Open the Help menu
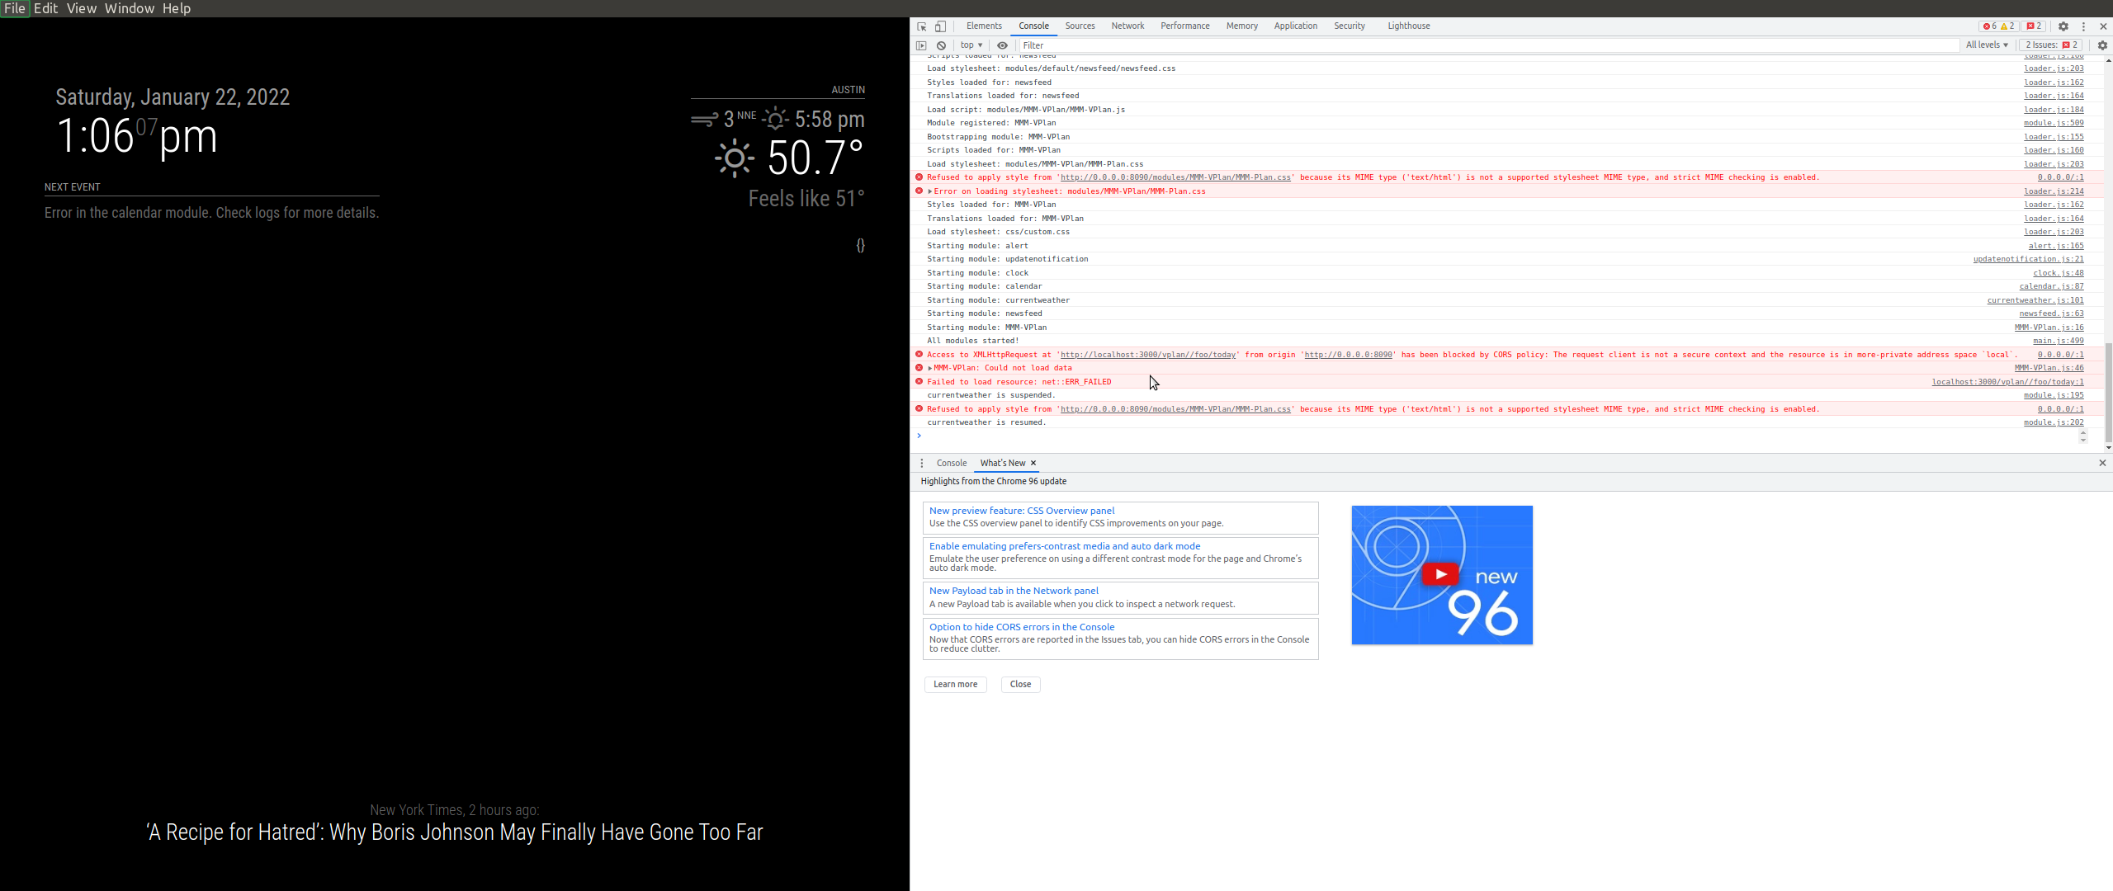Viewport: 2113px width, 891px height. (x=177, y=8)
